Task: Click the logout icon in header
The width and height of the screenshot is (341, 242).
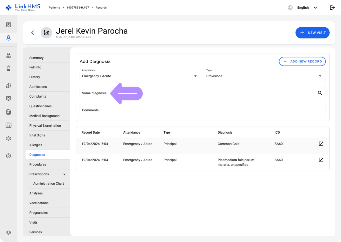Action: [x=332, y=8]
